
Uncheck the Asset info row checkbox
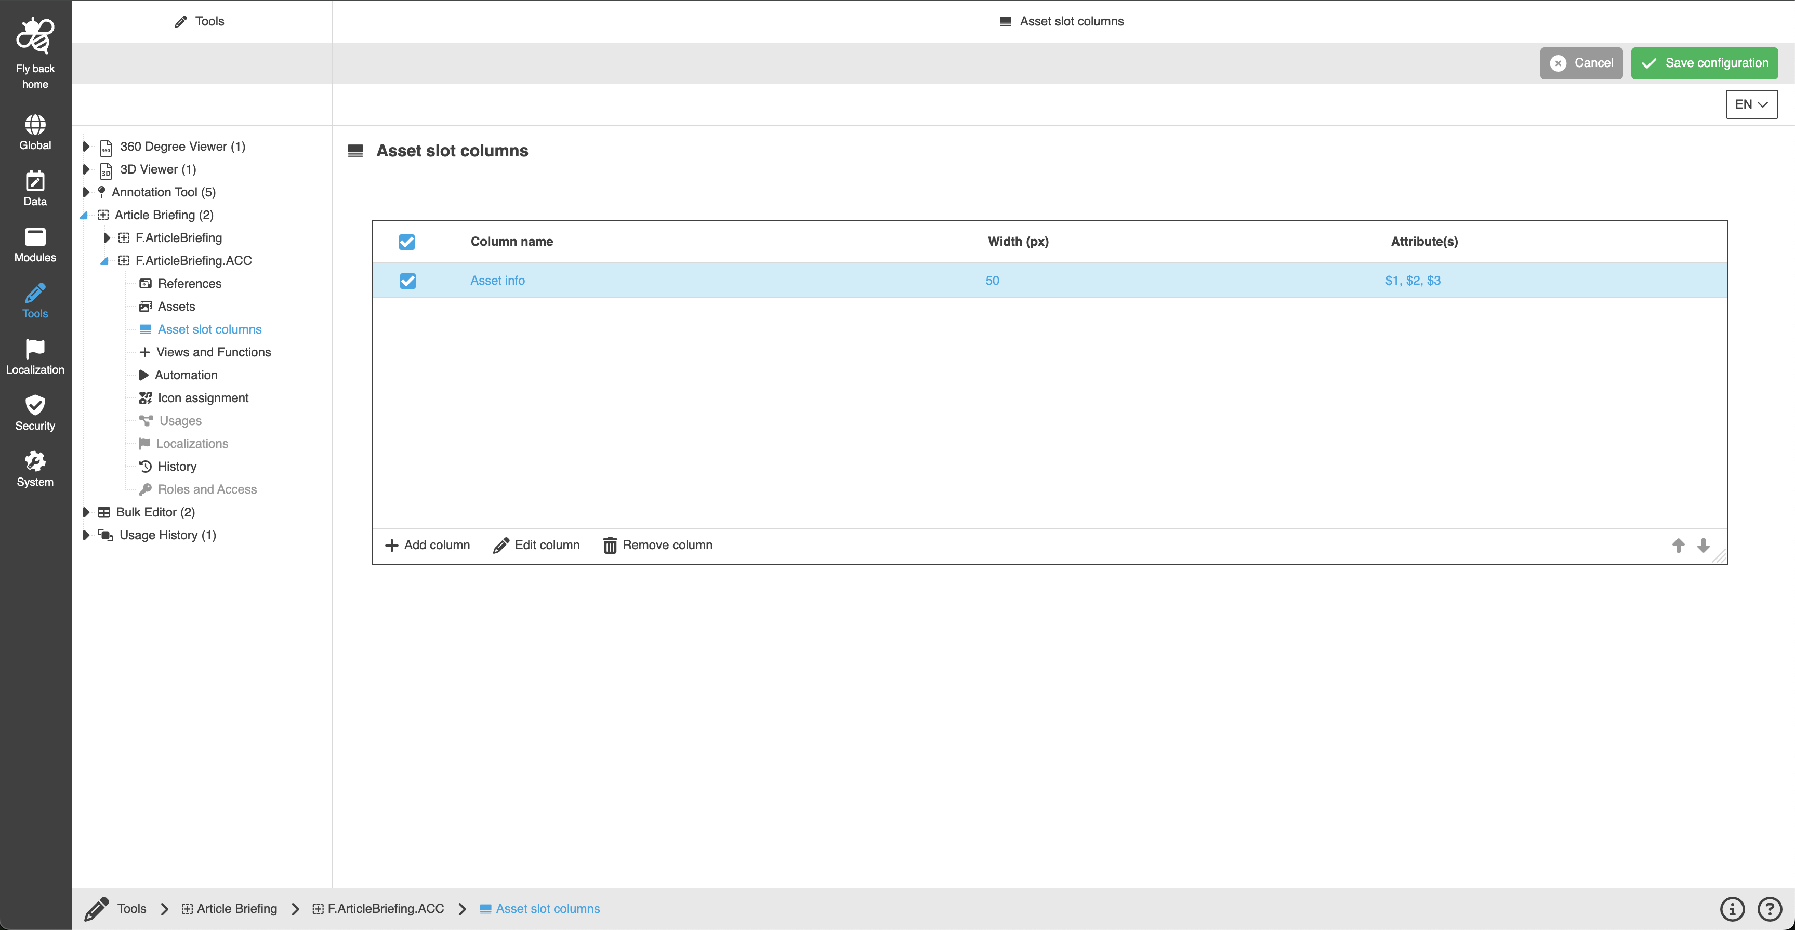click(x=407, y=281)
